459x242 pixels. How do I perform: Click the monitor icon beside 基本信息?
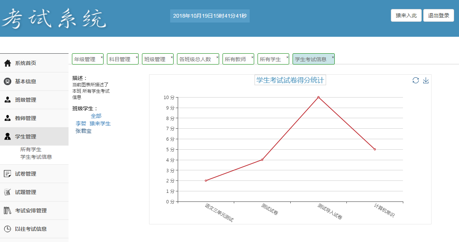coord(8,81)
